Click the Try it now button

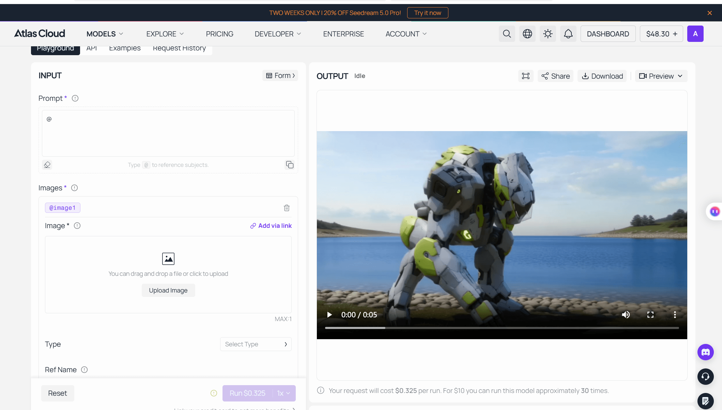[x=428, y=13]
